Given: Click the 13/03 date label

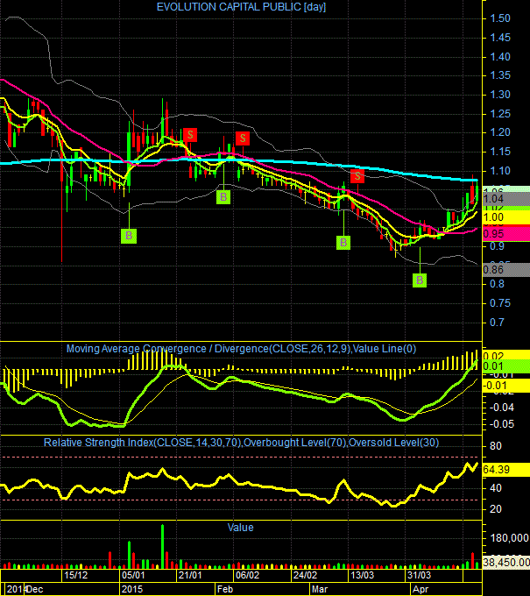Looking at the screenshot, I should 362,575.
